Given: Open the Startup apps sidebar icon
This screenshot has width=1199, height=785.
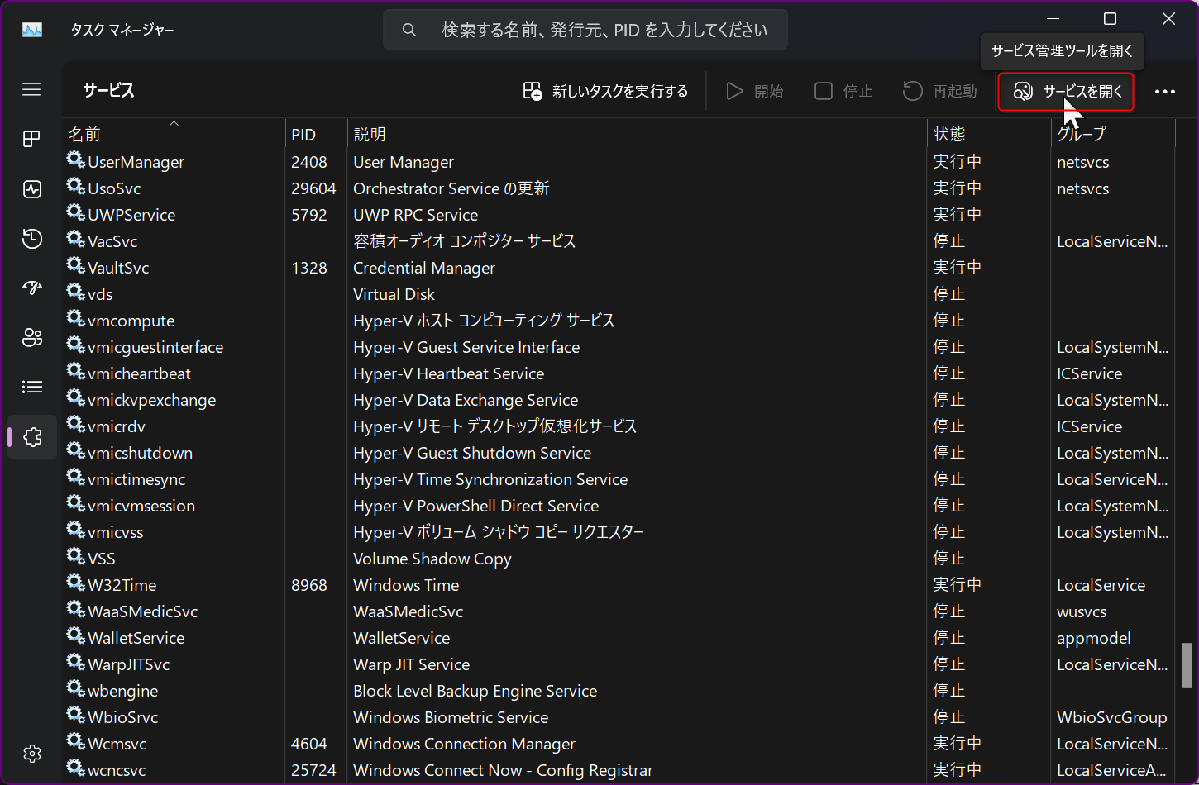Looking at the screenshot, I should (x=31, y=288).
